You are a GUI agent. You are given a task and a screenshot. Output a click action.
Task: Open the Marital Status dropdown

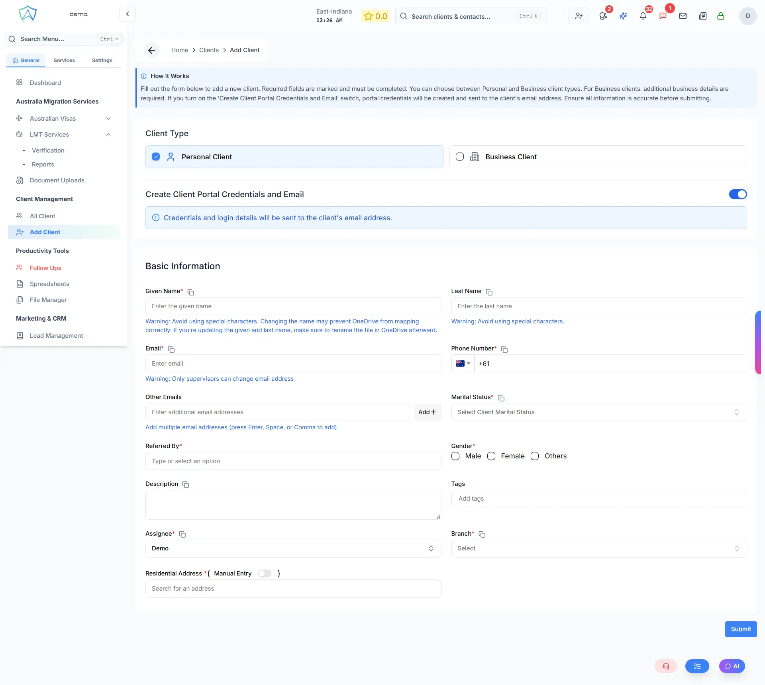click(x=598, y=412)
